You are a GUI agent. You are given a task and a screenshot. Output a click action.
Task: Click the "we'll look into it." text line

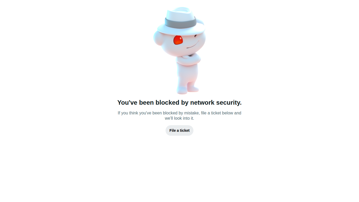[179, 118]
